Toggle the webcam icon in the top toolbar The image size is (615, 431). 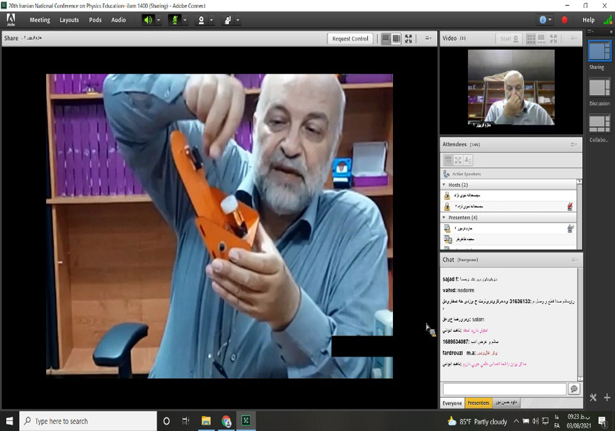[200, 20]
